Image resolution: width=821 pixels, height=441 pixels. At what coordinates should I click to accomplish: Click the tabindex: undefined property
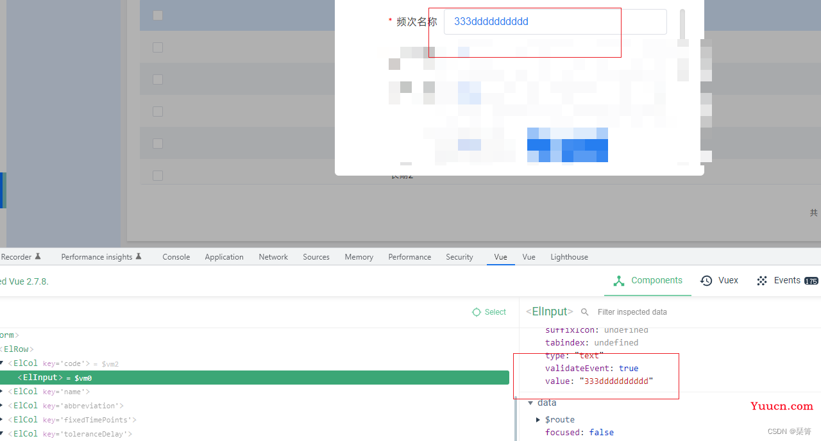592,343
